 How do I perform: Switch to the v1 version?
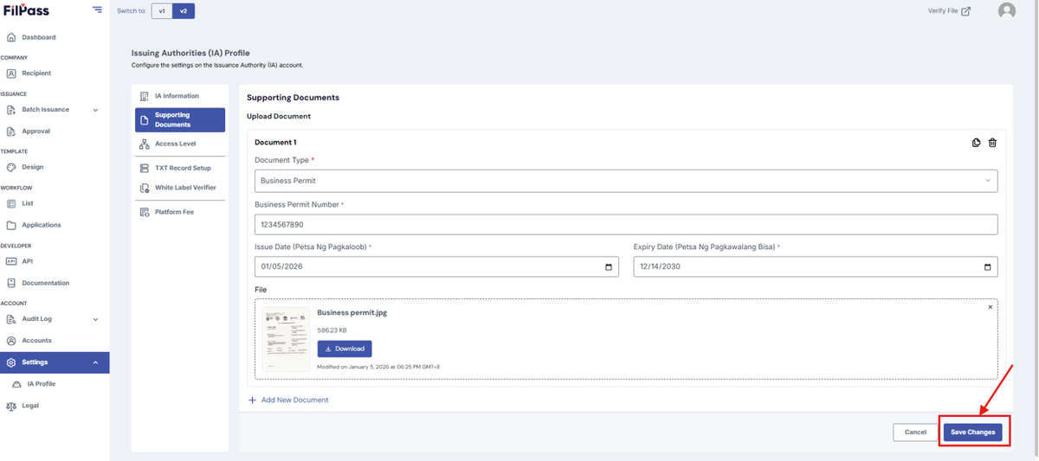pyautogui.click(x=162, y=11)
